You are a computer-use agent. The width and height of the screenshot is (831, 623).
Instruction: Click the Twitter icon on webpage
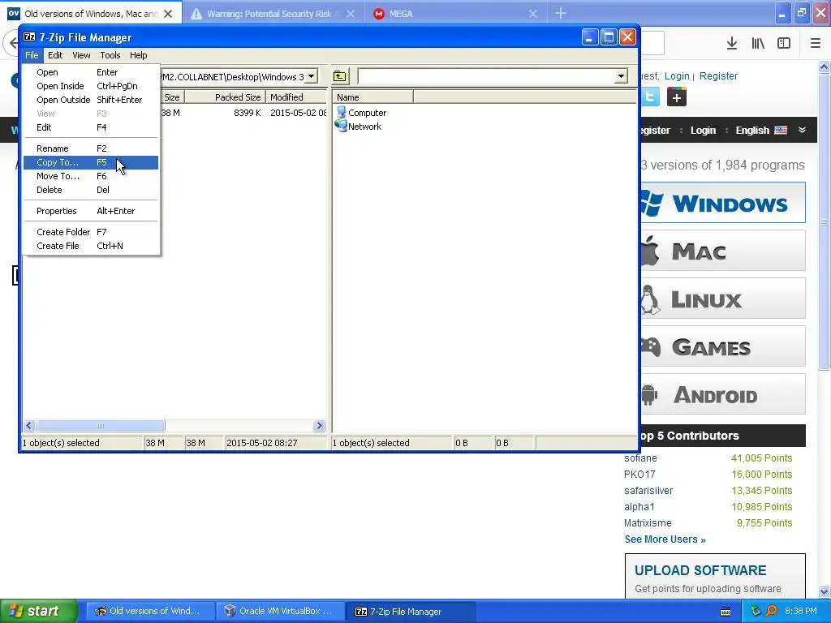point(650,97)
